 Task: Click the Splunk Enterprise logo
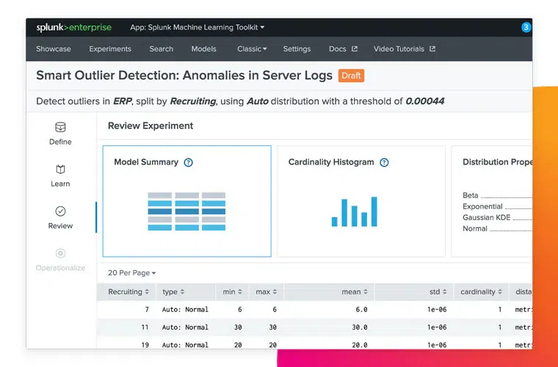pyautogui.click(x=74, y=28)
